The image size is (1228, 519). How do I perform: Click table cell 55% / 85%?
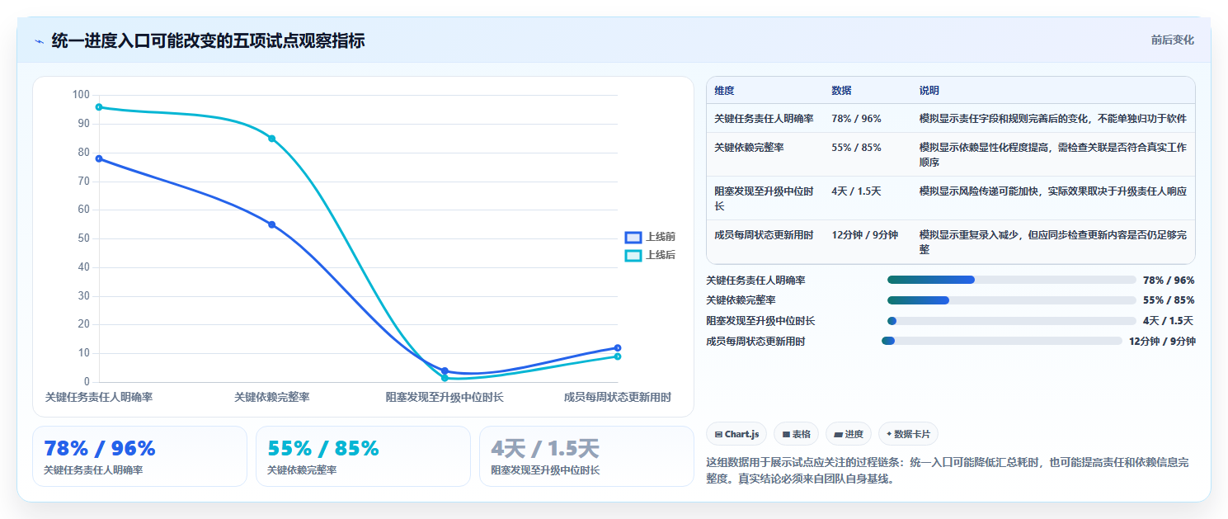856,148
